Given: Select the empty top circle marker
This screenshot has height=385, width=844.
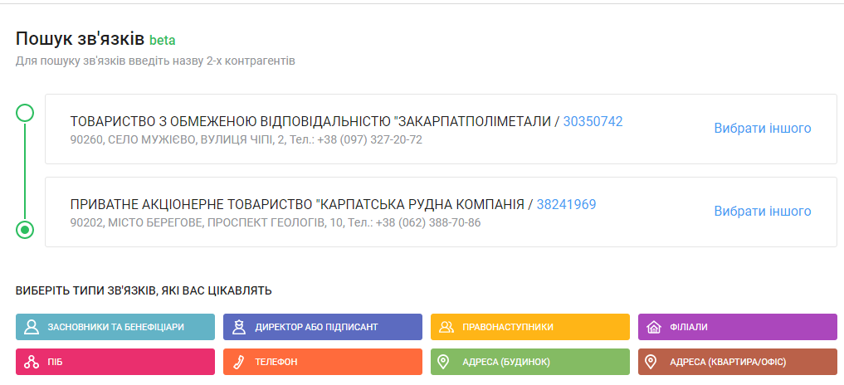Looking at the screenshot, I should pos(25,113).
